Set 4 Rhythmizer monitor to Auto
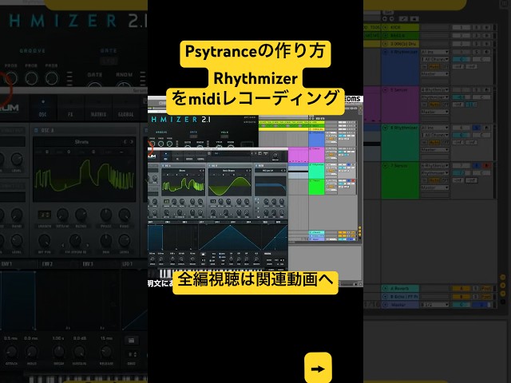 (x=434, y=67)
